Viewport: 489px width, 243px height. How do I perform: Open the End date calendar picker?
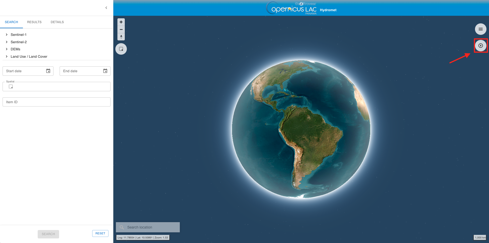click(x=105, y=71)
